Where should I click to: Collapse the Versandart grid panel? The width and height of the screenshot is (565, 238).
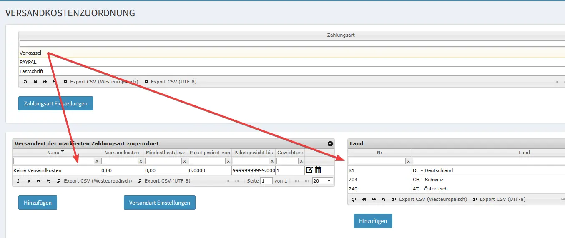coord(330,143)
